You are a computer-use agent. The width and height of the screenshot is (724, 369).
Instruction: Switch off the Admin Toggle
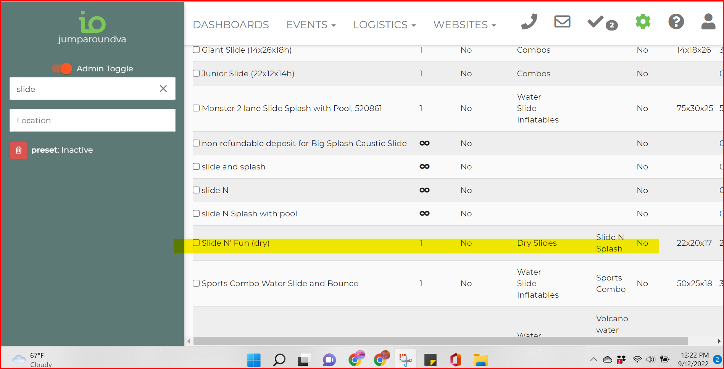point(62,69)
